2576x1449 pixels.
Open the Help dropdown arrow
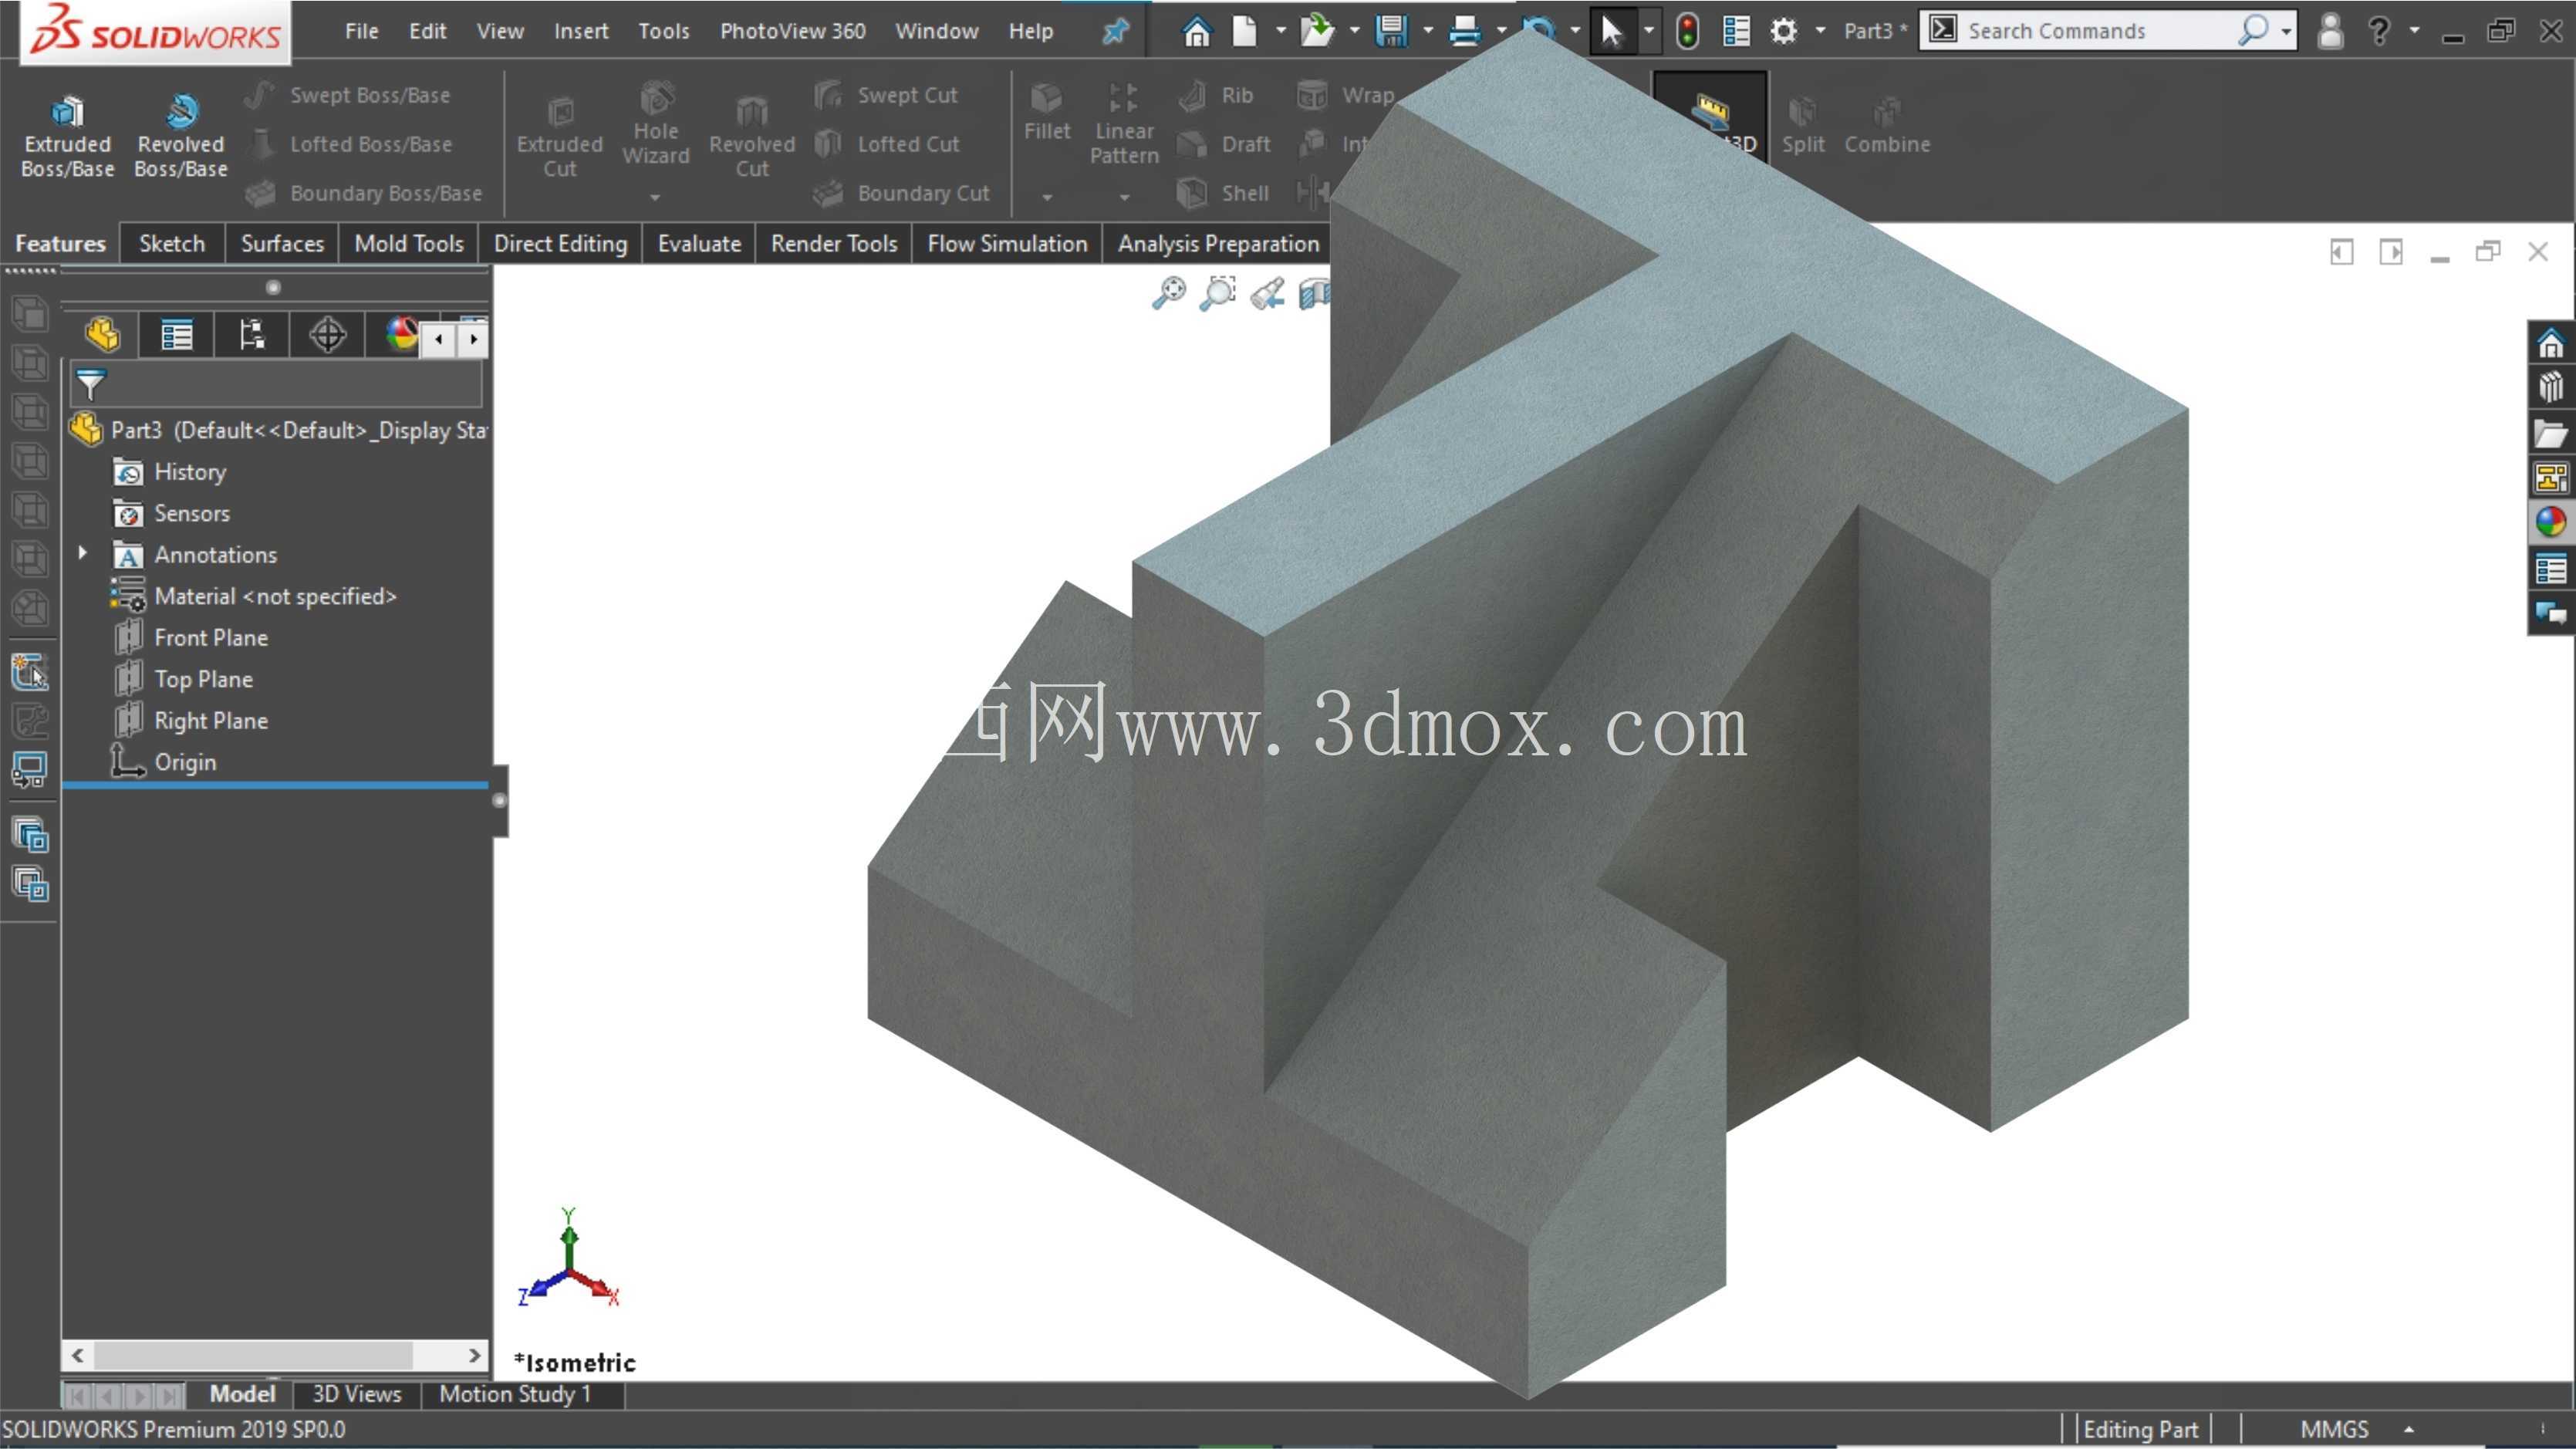click(x=2414, y=31)
